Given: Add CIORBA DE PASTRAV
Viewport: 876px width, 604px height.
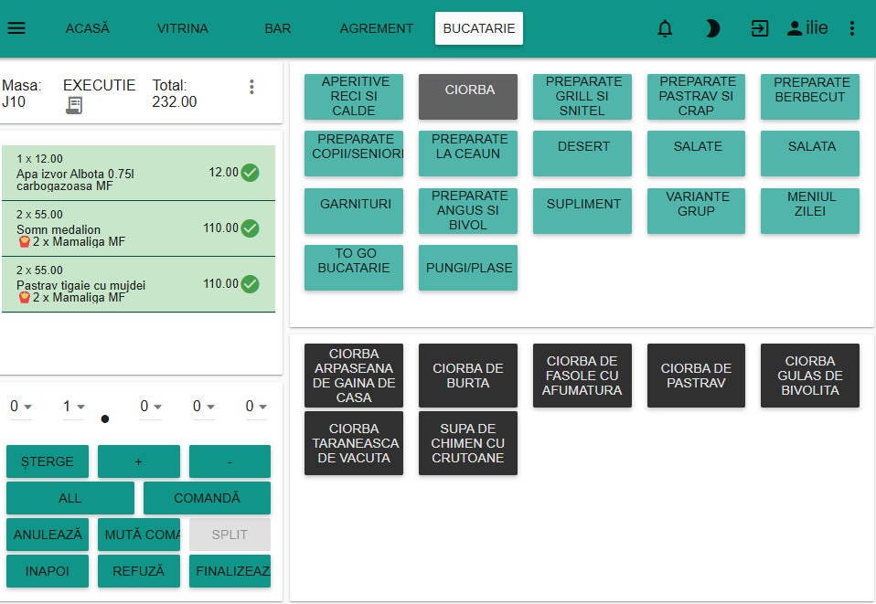Looking at the screenshot, I should [x=696, y=376].
